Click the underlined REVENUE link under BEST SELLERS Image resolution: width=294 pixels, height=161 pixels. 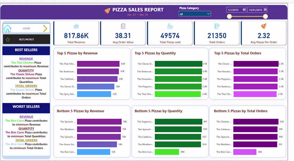coord(26,59)
